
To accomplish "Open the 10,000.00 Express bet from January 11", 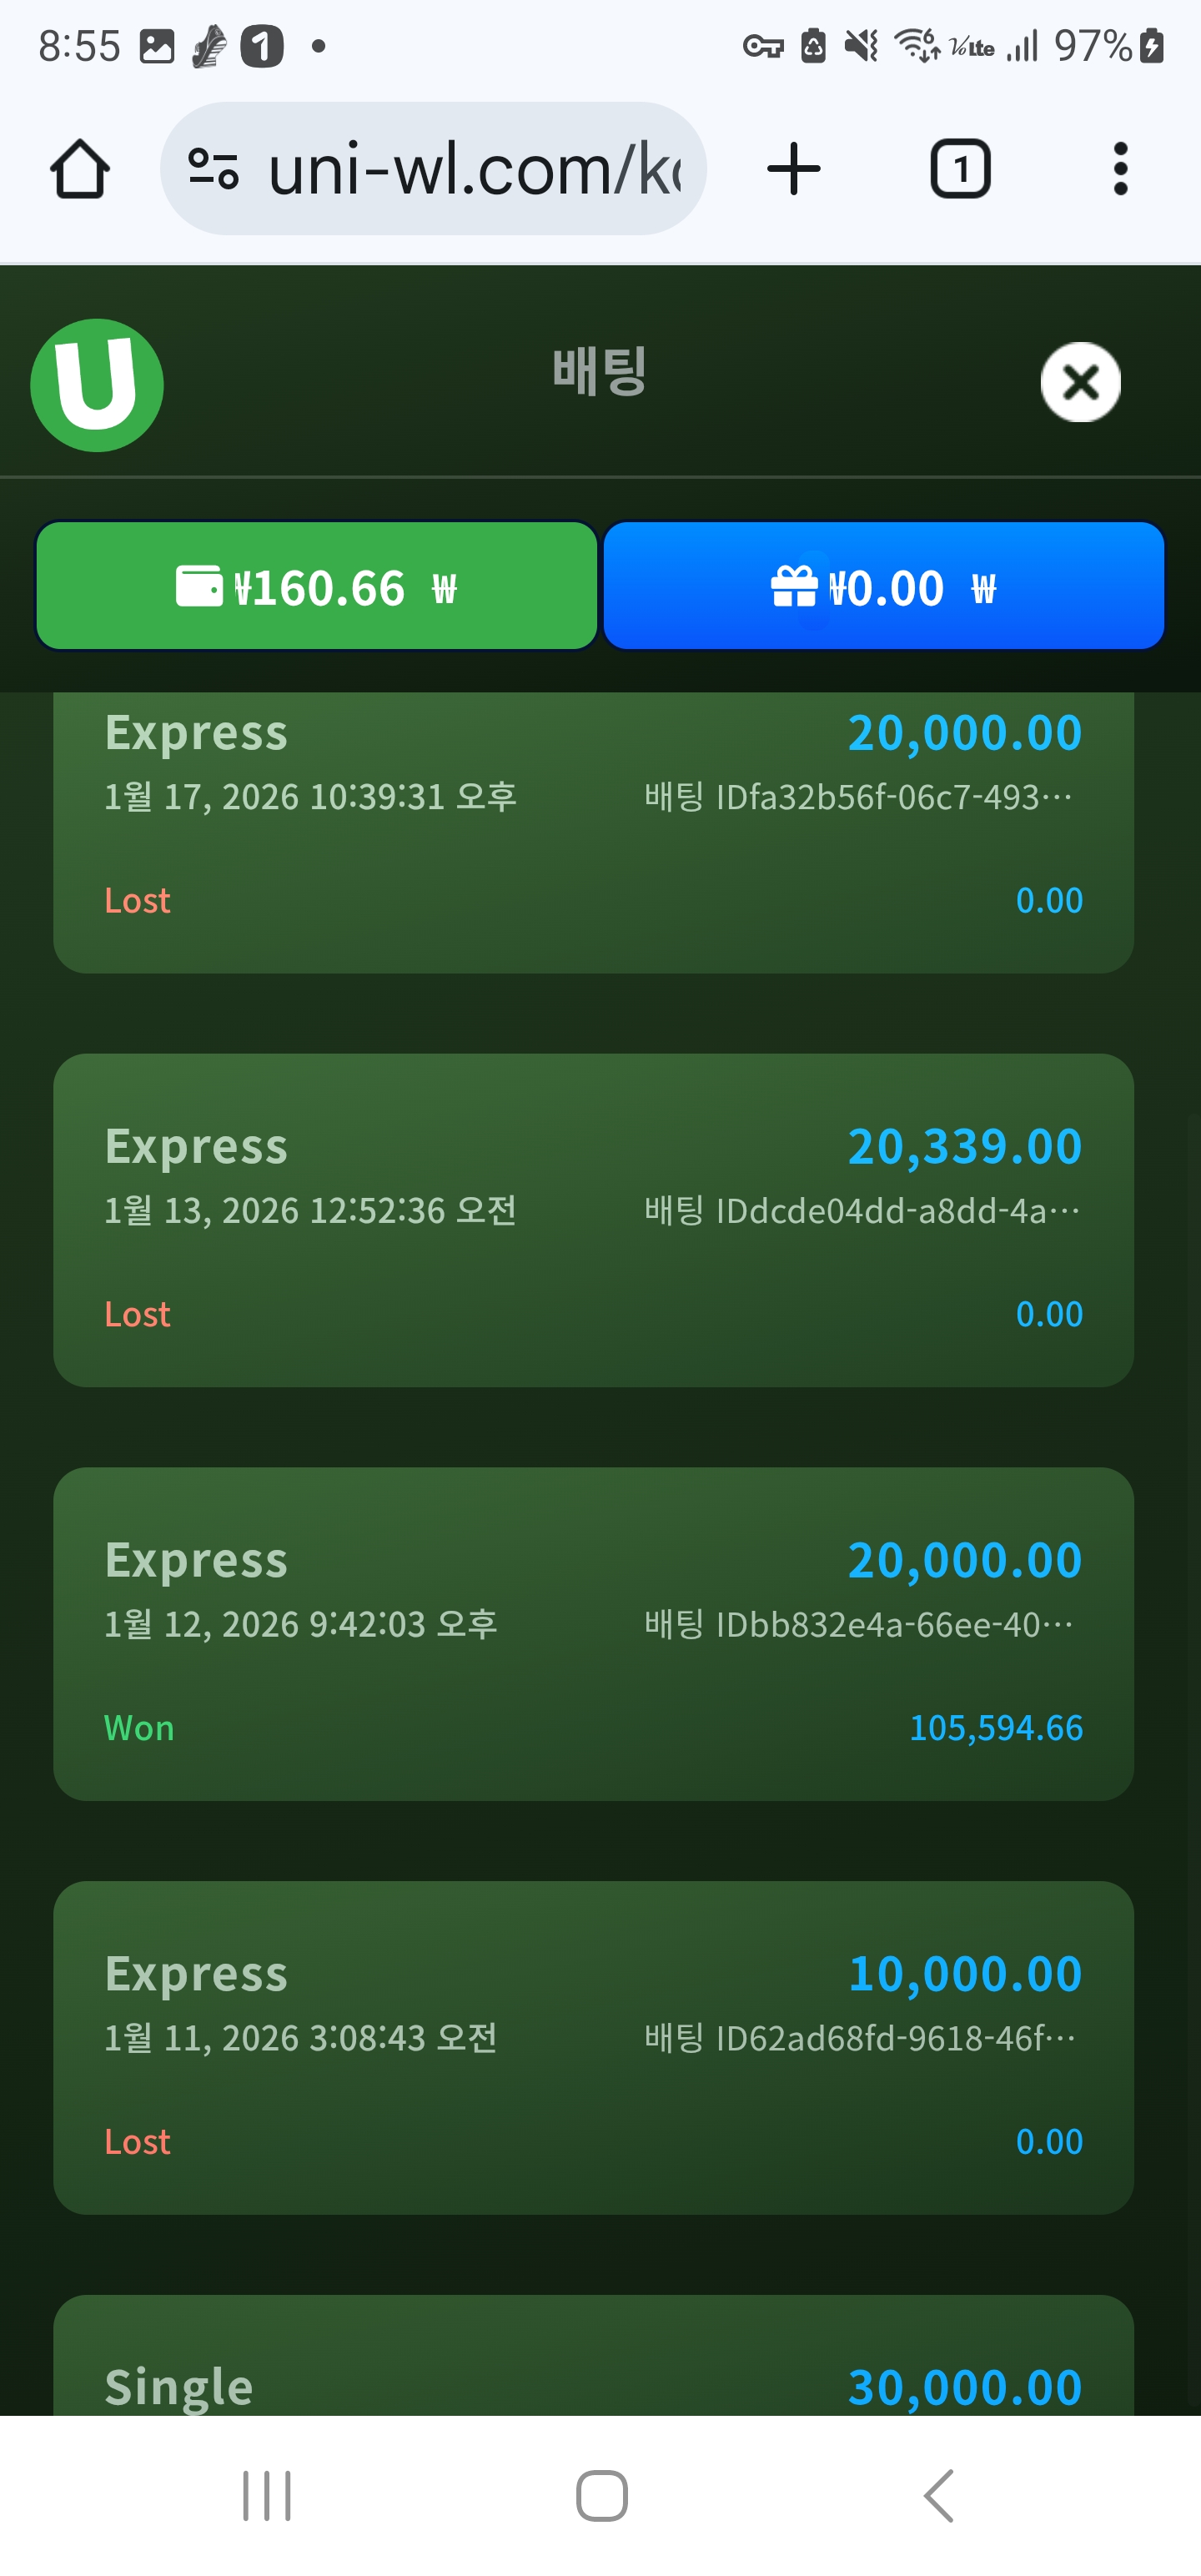I will [x=593, y=2047].
